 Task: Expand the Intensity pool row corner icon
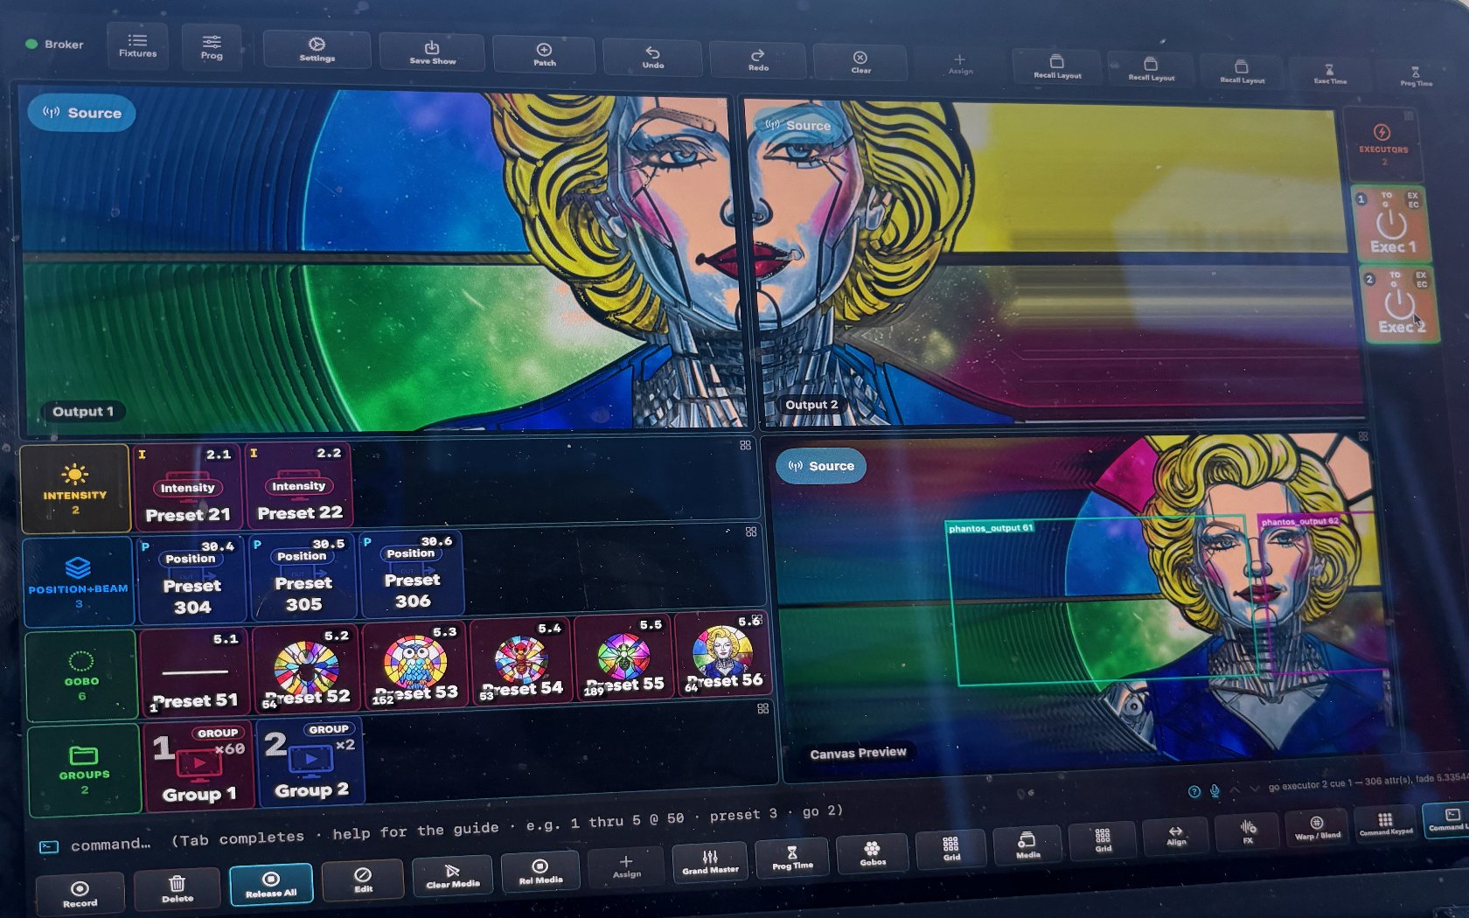coord(745,445)
